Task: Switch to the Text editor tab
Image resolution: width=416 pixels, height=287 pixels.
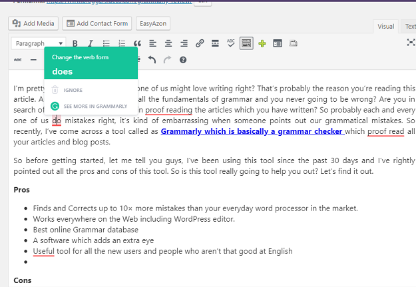Action: pyautogui.click(x=409, y=26)
